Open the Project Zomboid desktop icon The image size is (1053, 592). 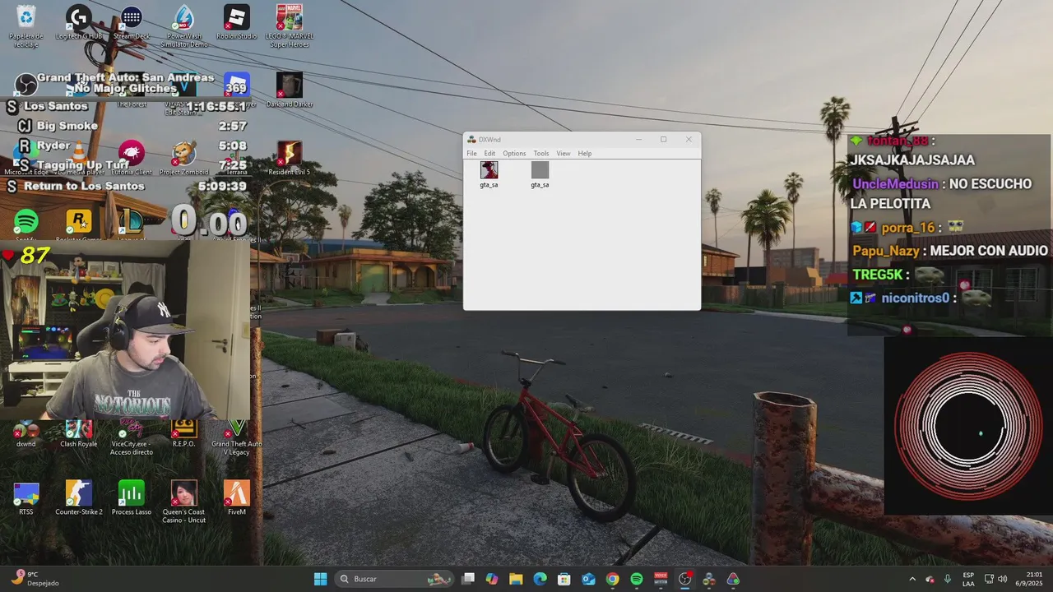coord(184,158)
